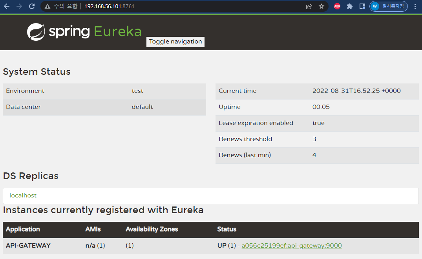Go back to the previous page
This screenshot has height=259, width=422.
tap(7, 6)
